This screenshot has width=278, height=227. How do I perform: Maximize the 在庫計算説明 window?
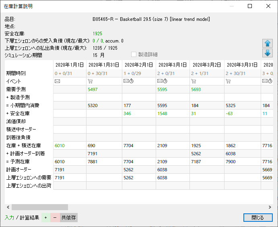pos(250,6)
